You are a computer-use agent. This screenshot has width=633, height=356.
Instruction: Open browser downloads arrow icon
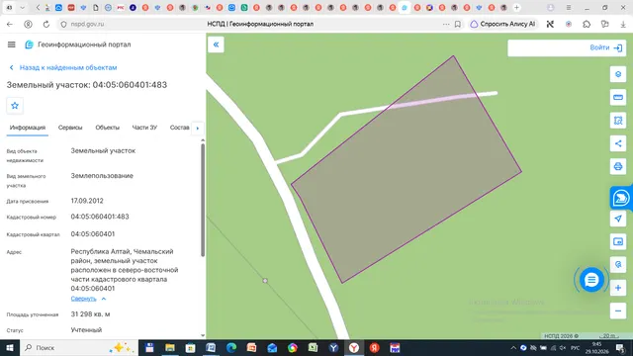(x=623, y=24)
